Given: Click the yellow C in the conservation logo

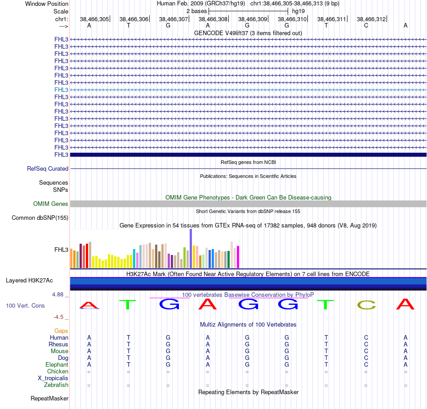Looking at the screenshot, I should pos(366,305).
